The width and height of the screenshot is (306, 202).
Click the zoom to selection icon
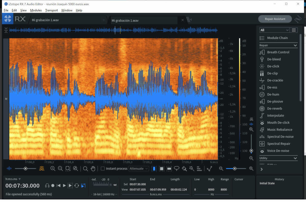pyautogui.click(x=68, y=169)
